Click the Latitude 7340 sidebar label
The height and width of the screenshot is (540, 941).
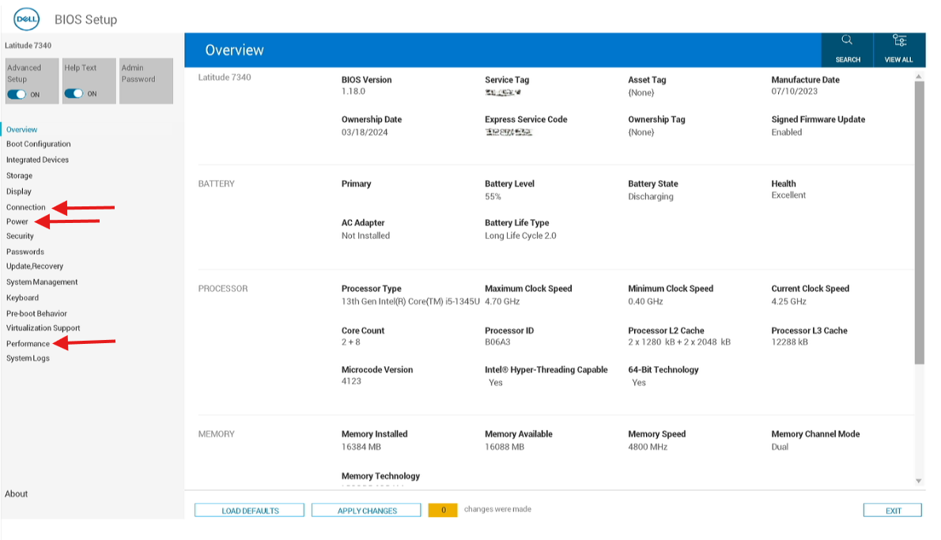pos(28,46)
